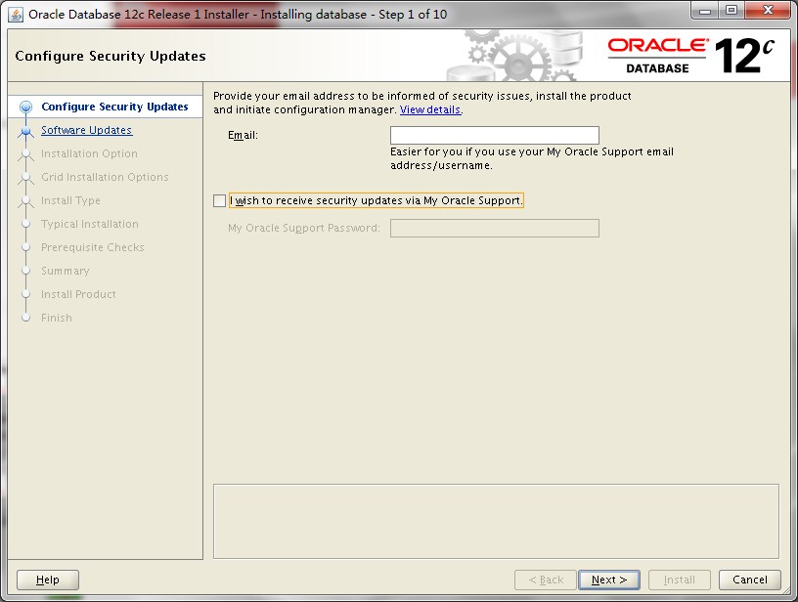Open the View details link
This screenshot has width=798, height=602.
click(x=430, y=109)
